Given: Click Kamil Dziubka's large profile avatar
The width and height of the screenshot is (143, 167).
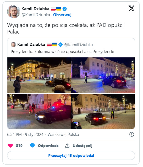Looking at the screenshot, I should 14,12.
